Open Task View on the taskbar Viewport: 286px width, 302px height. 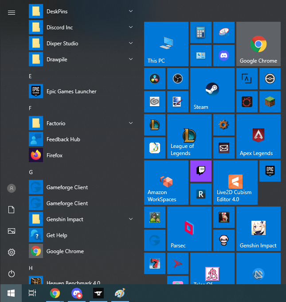click(x=32, y=293)
